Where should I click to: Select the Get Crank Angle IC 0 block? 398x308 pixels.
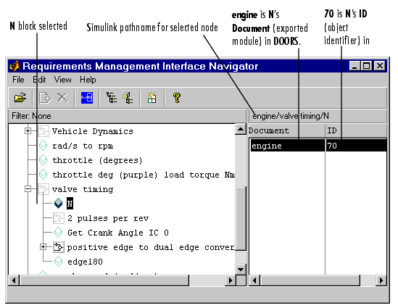(118, 233)
